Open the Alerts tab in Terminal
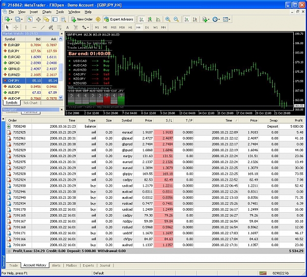Screen dimensions: 307x277 56,265
